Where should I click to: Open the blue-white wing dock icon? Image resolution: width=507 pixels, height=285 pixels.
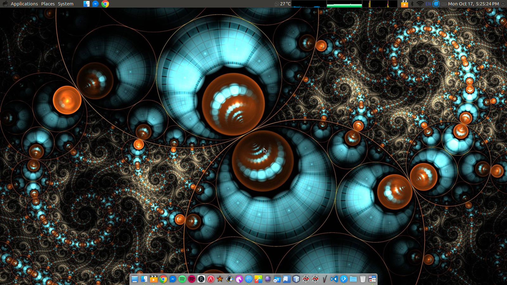pos(287,279)
